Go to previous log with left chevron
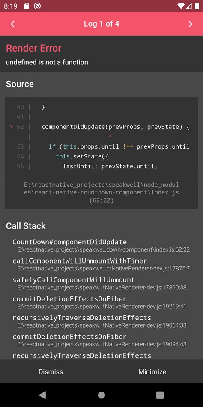 tap(13, 24)
